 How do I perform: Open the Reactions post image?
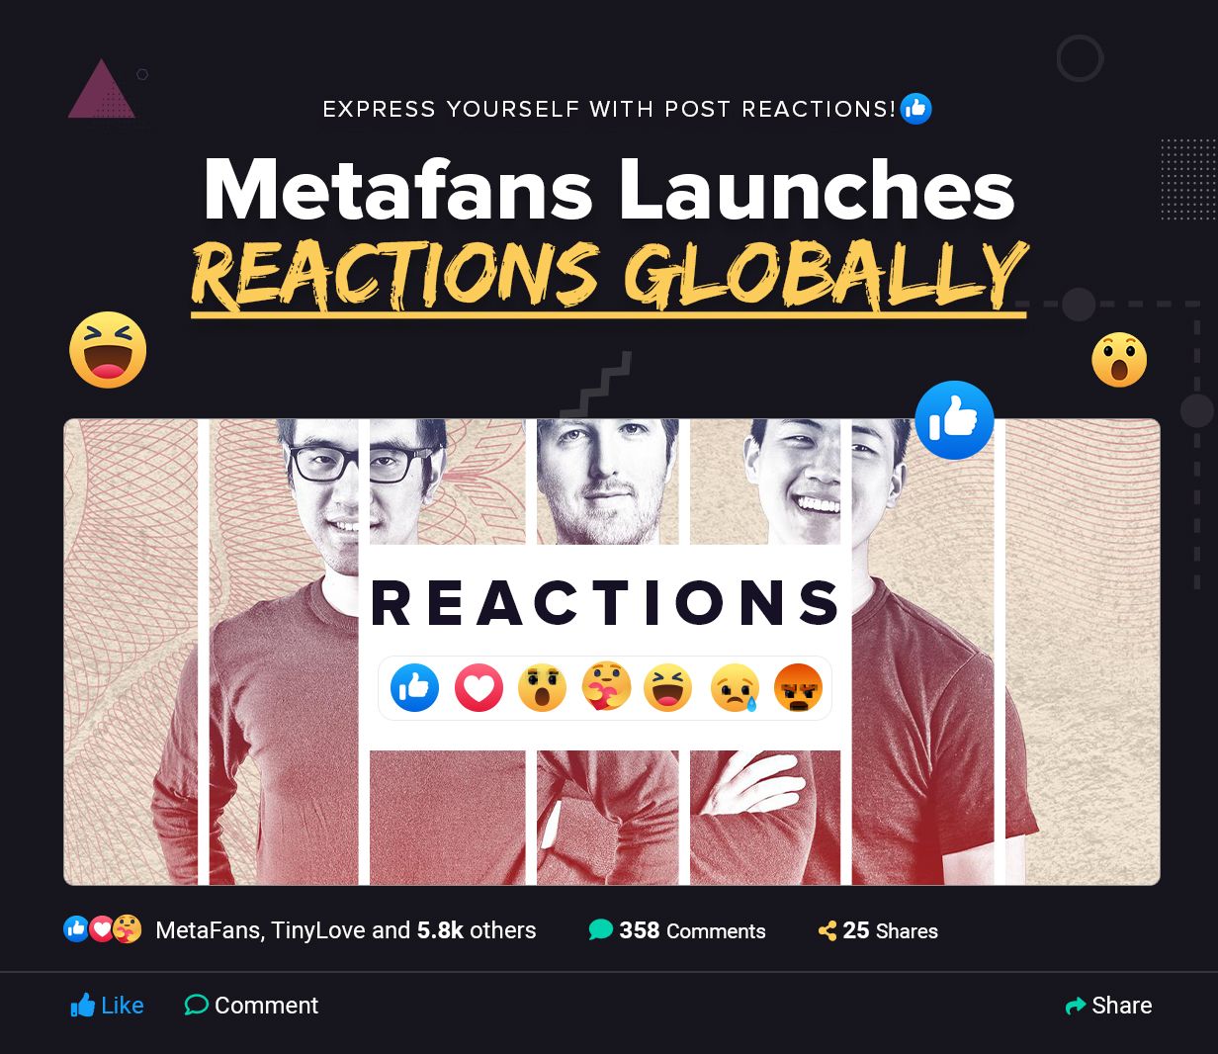[611, 652]
